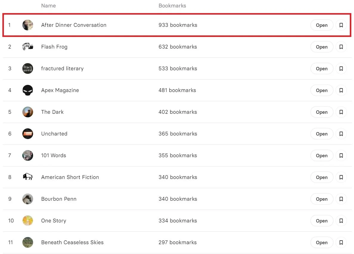
Task: Click American Short Fiction bison logo
Action: (x=28, y=177)
